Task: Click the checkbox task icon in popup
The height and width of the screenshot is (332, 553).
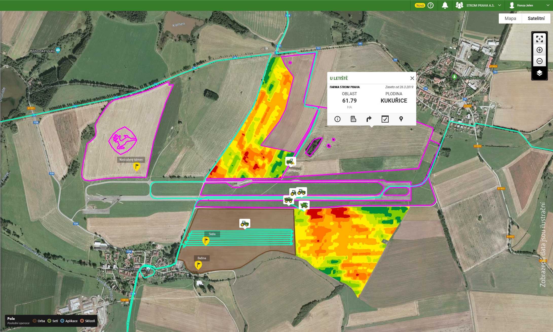Action: coord(385,119)
